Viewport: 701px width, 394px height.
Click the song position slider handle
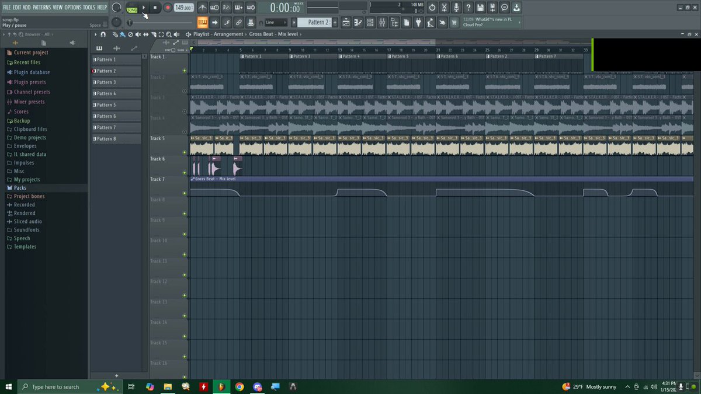[130, 22]
